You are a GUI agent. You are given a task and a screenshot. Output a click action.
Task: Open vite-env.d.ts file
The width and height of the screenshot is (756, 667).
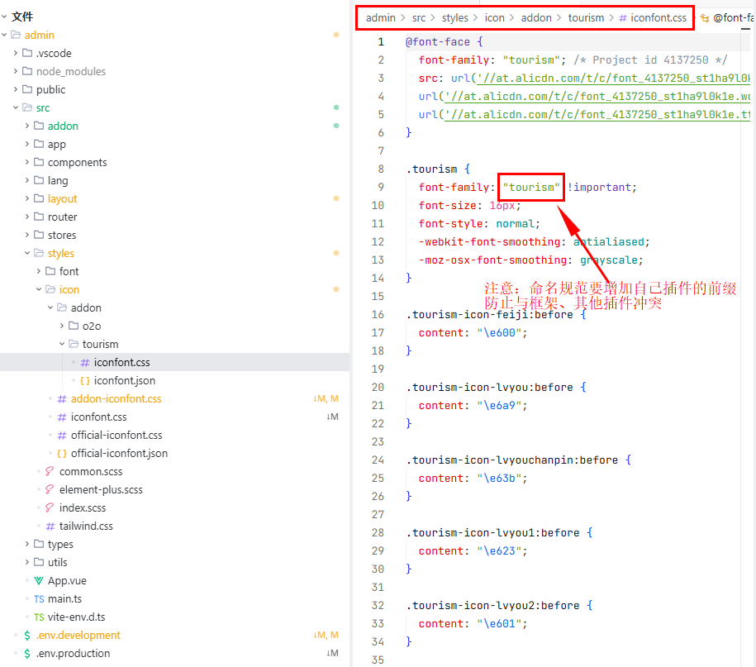click(76, 617)
